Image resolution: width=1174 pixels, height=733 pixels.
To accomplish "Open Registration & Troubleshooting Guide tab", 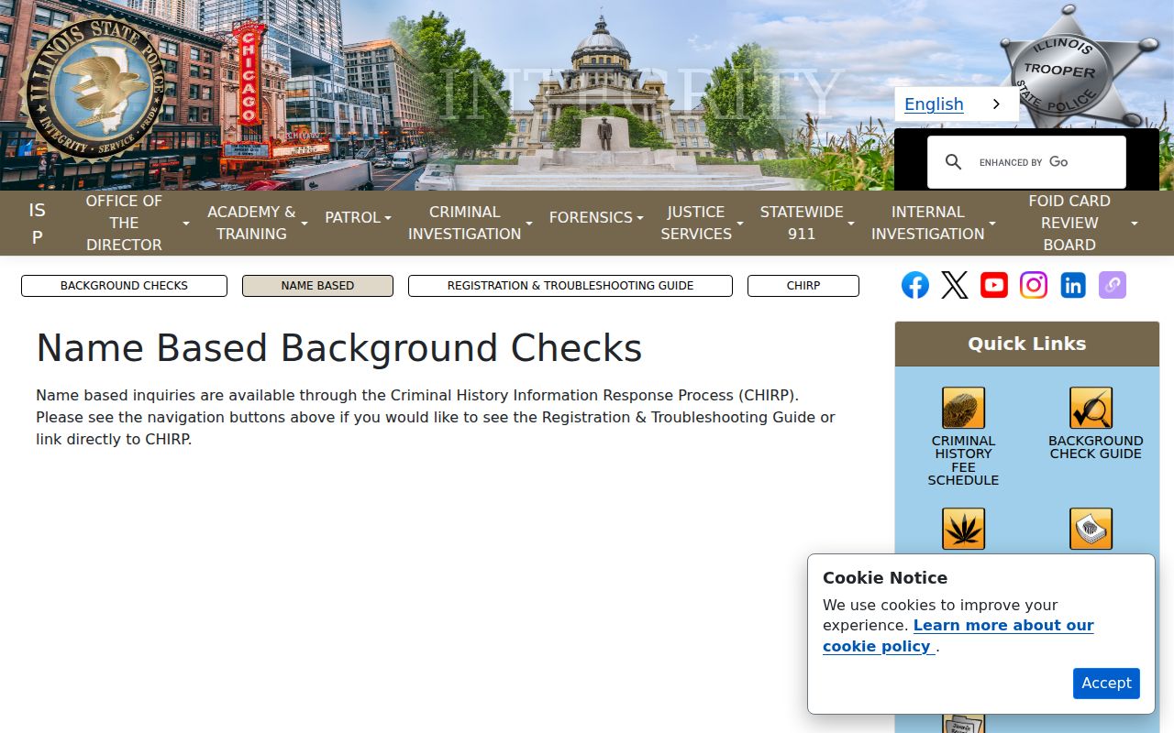I will click(x=570, y=286).
